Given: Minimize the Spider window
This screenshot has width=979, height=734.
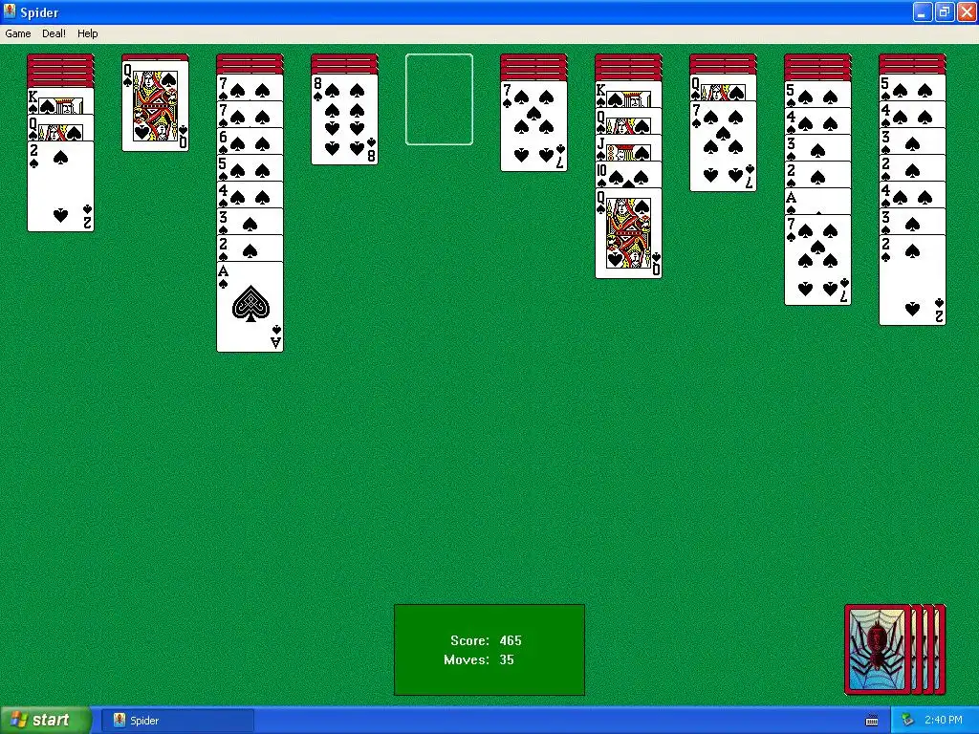Looking at the screenshot, I should point(923,11).
